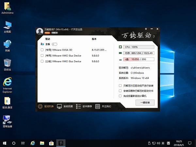Check the [专用] VMware VMCI Bus Device driver

coord(42,56)
